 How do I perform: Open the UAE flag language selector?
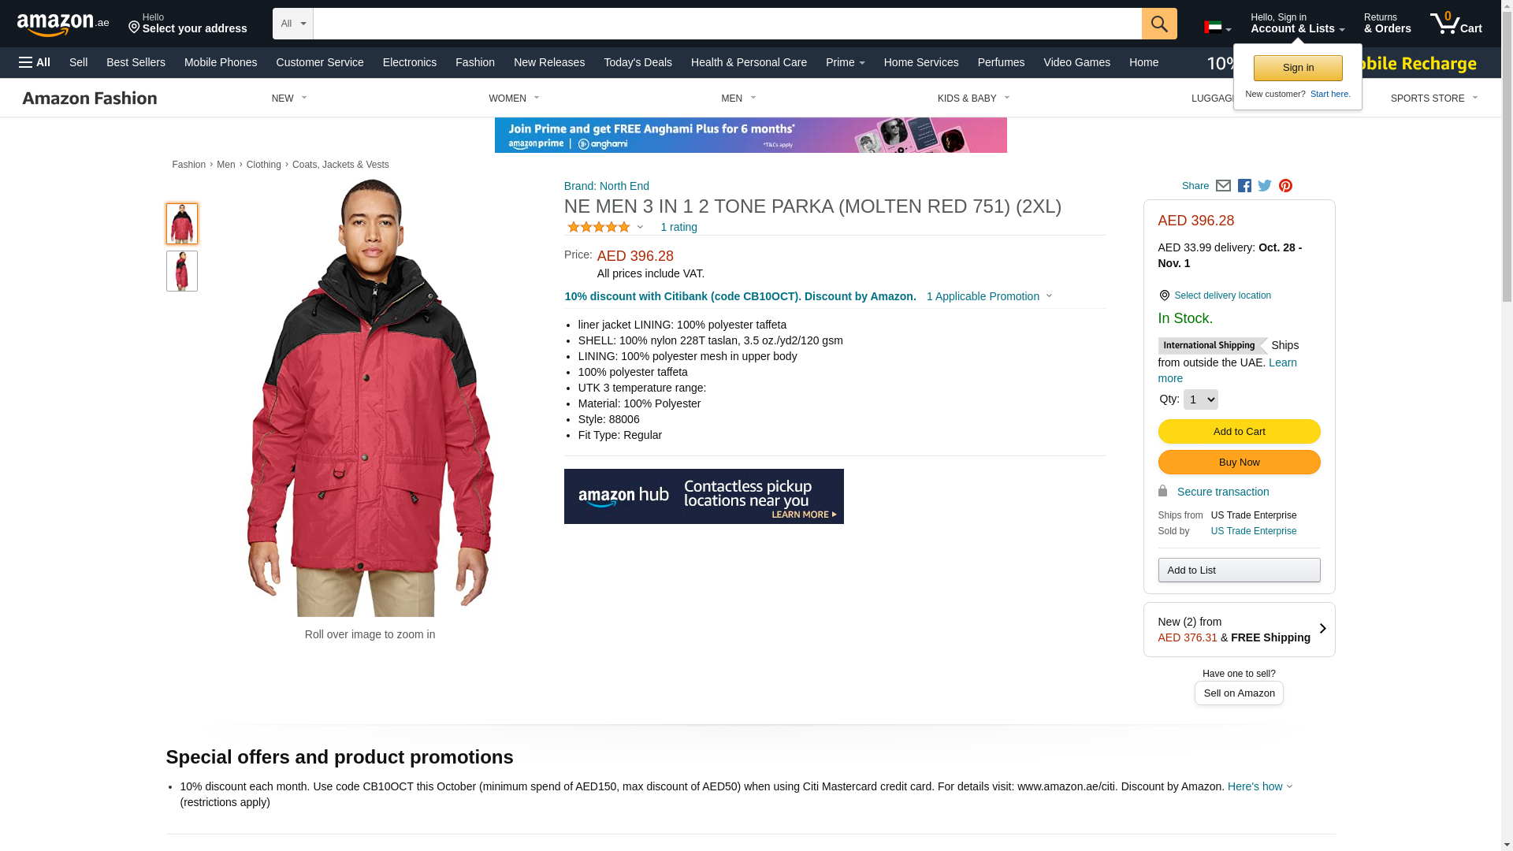(1217, 28)
